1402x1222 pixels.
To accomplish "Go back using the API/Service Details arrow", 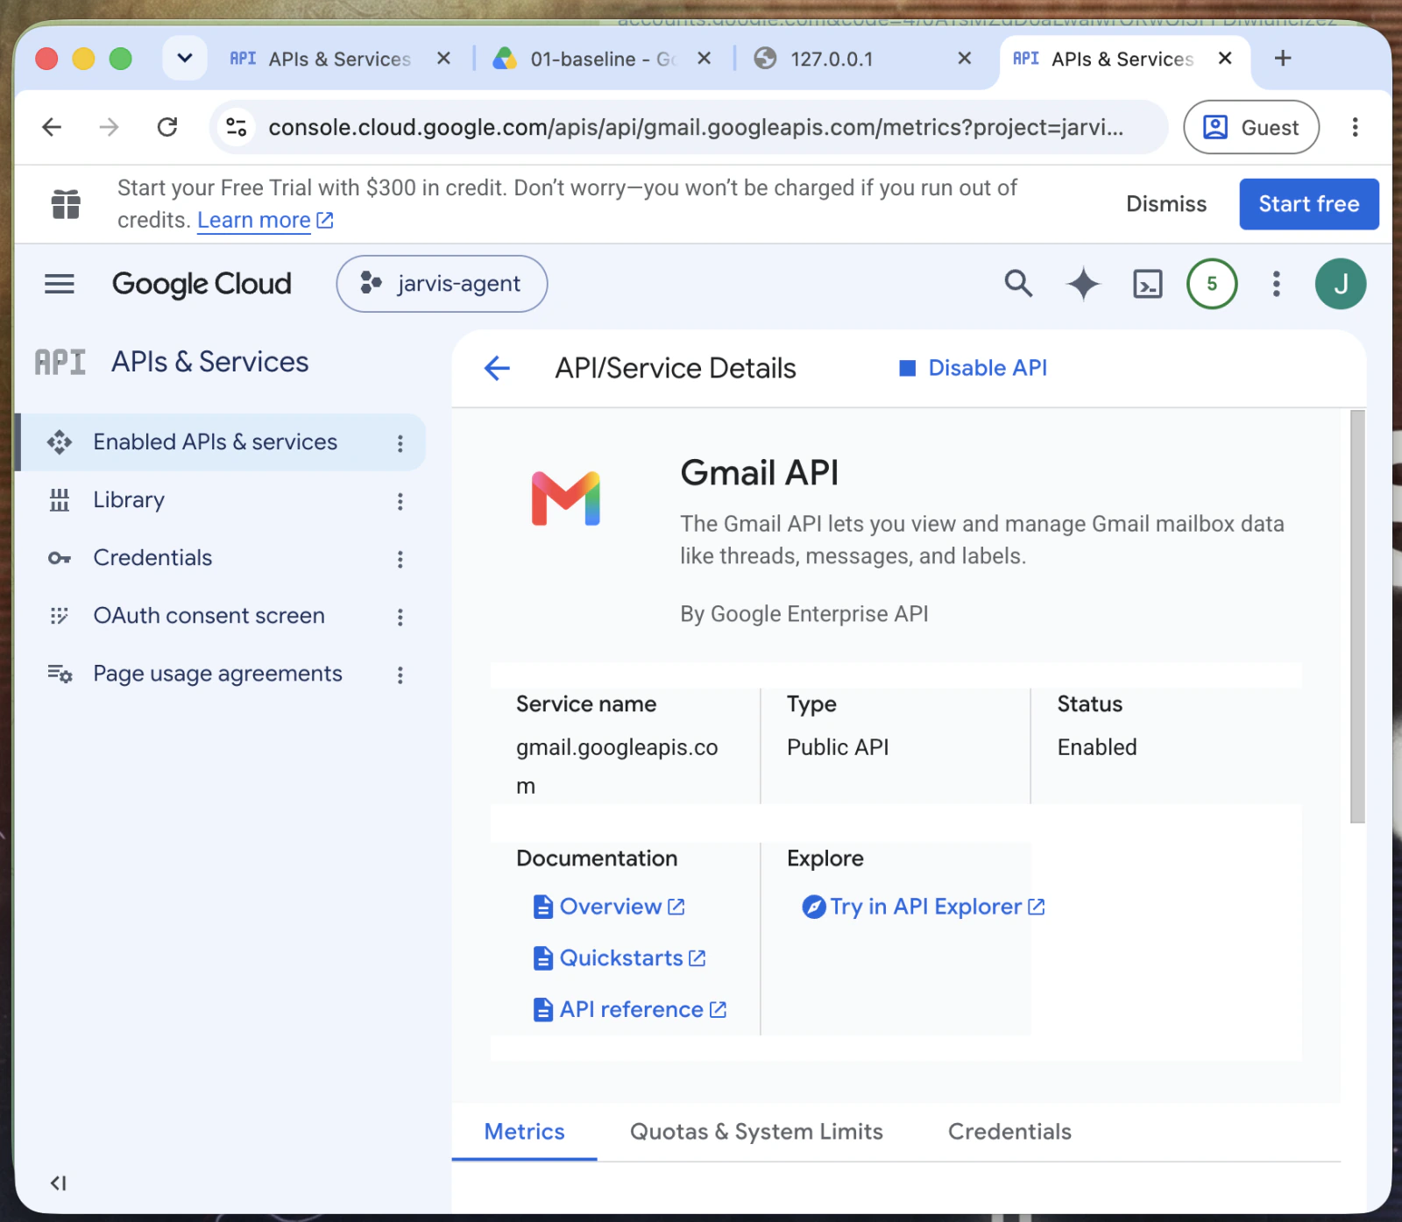I will pos(497,368).
